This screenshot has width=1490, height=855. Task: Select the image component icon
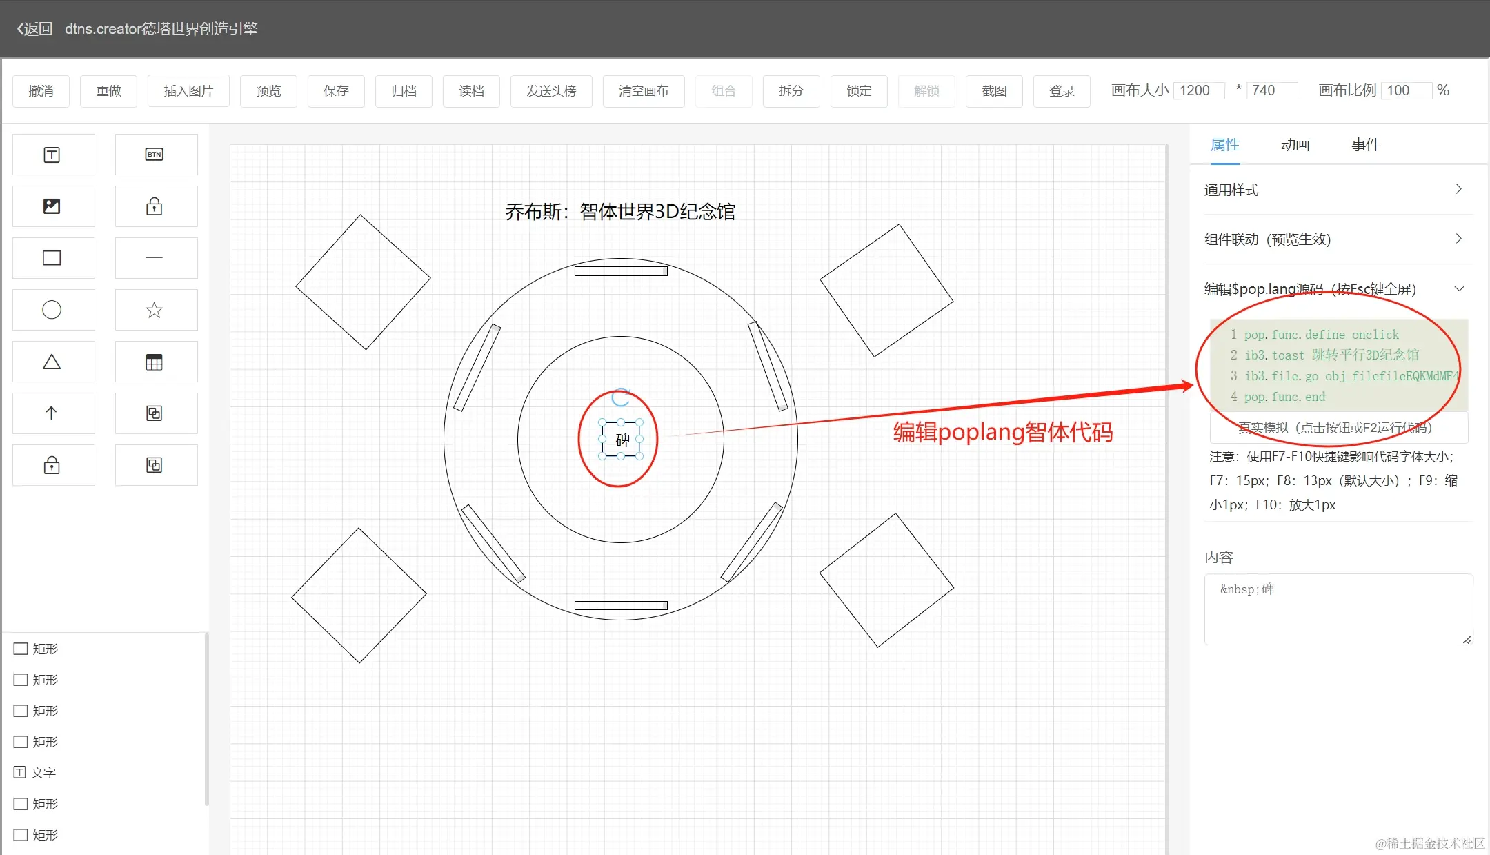(x=52, y=206)
